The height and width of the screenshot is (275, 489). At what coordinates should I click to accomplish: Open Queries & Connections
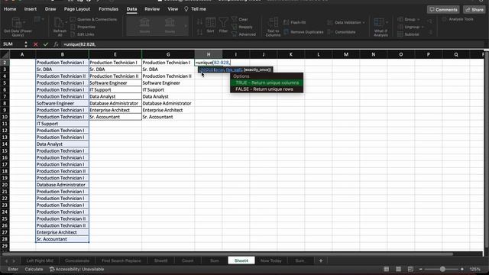(93, 19)
